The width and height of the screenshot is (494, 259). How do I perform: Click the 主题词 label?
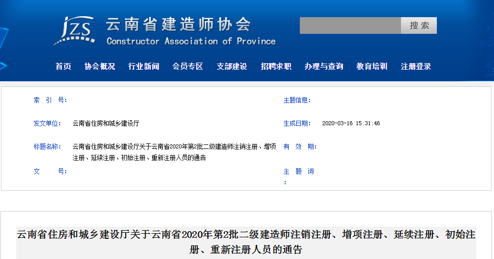[299, 177]
